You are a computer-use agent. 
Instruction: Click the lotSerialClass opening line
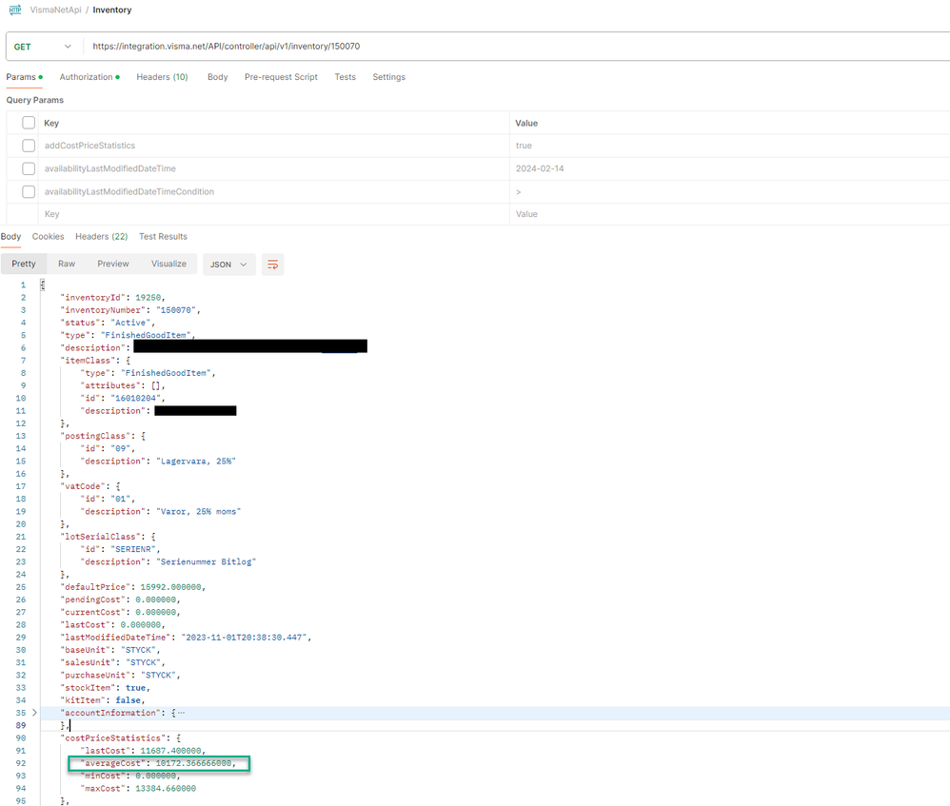(x=108, y=537)
